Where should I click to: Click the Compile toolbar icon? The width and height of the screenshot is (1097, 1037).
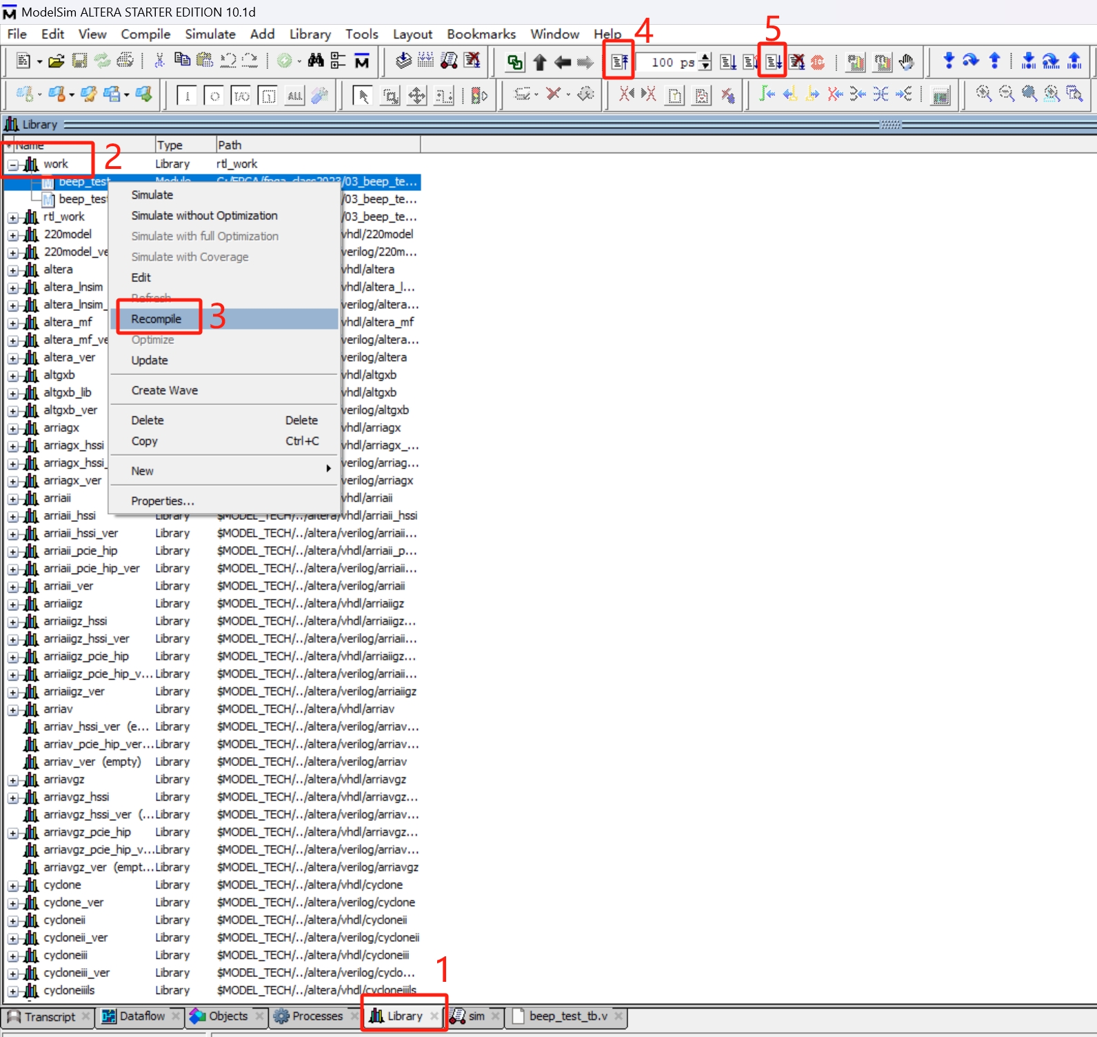(x=403, y=61)
